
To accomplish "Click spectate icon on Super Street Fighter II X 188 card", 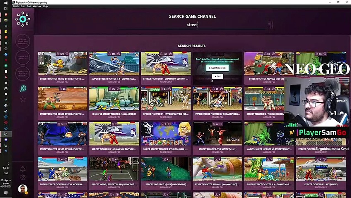I will point(118,54).
